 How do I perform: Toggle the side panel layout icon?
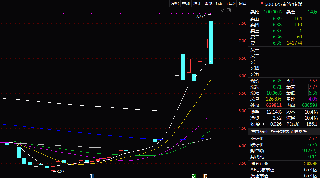[x=229, y=10]
